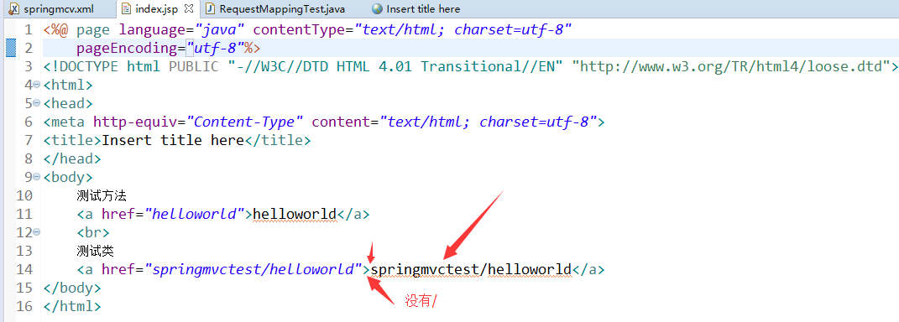Click the closing </html> tag on line 16

pos(72,306)
